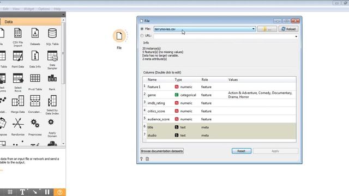Image resolution: width=349 pixels, height=196 pixels.
Task: Pick the Randomize widget
Action: click(x=18, y=127)
